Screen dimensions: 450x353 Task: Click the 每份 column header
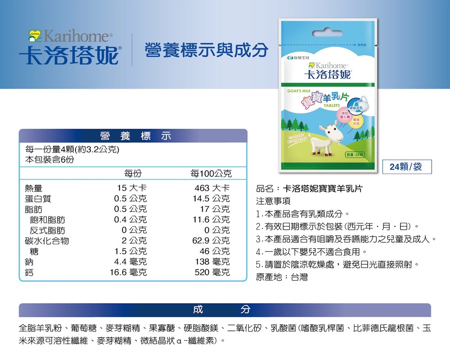coord(133,173)
